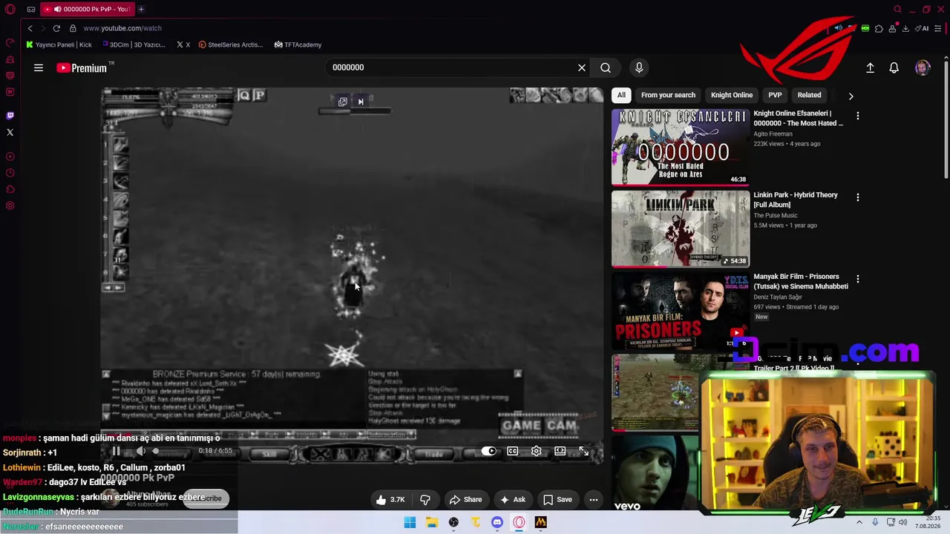
Task: Open the YouTube account avatar menu
Action: (923, 67)
